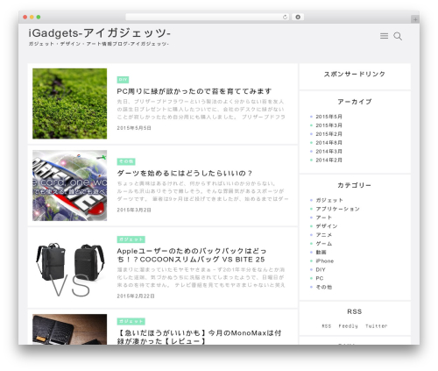This screenshot has width=438, height=371.
Task: Select category iPhone
Action: 325,260
